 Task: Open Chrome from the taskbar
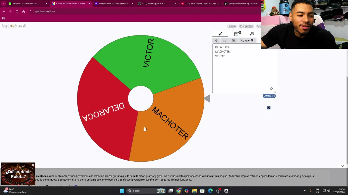[x=179, y=191]
